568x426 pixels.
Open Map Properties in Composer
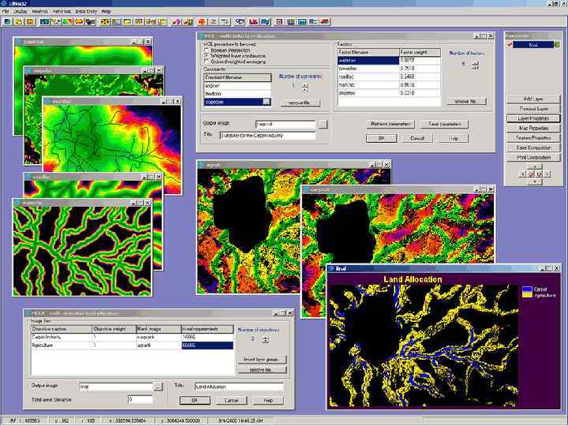(533, 129)
